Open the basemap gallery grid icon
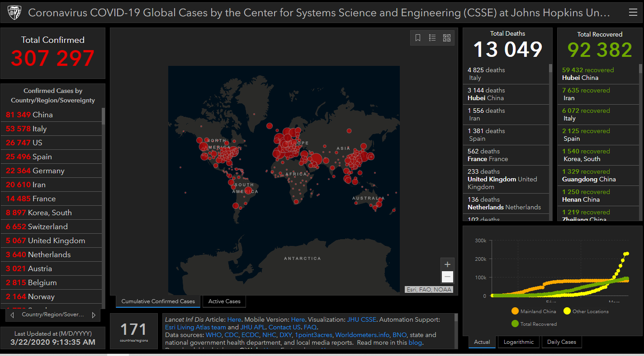The height and width of the screenshot is (356, 644). (x=447, y=38)
